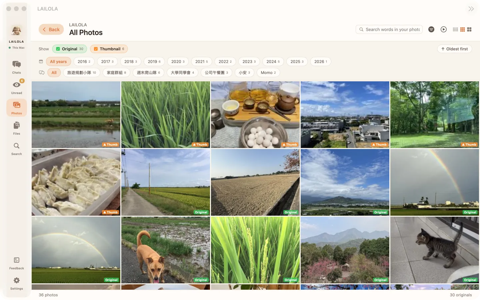Expand the sidebar with double chevron
The width and height of the screenshot is (480, 300).
[x=471, y=9]
